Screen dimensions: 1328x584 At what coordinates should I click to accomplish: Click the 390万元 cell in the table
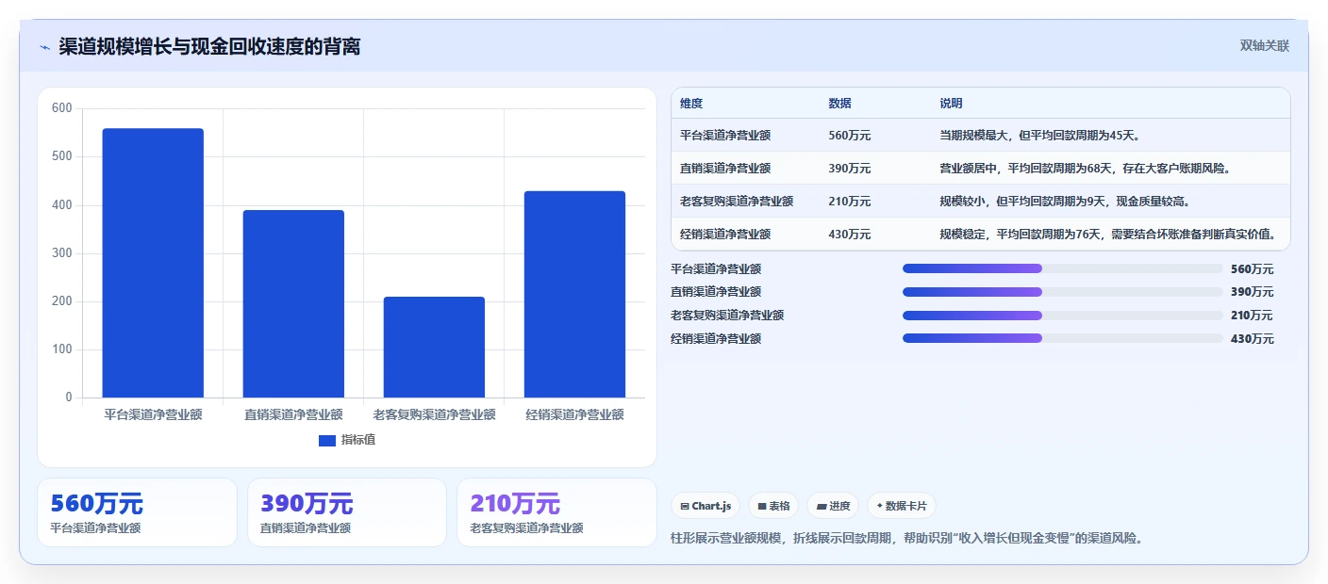click(849, 169)
